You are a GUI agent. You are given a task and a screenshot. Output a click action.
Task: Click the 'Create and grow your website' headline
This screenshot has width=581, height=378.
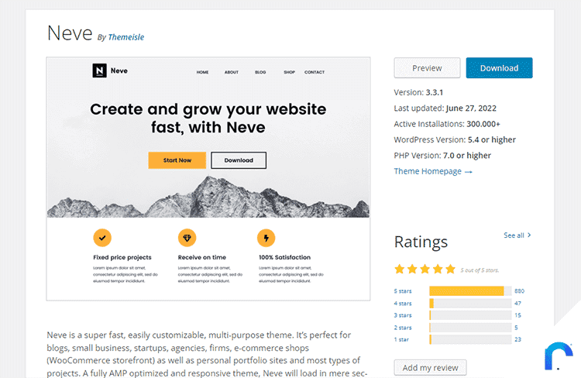point(208,119)
